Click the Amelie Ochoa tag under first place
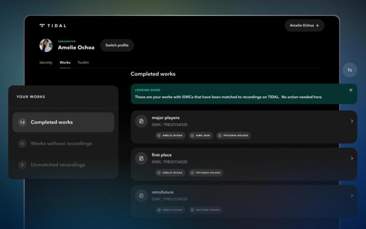Viewport: 366px width, 229px height. 170,173
